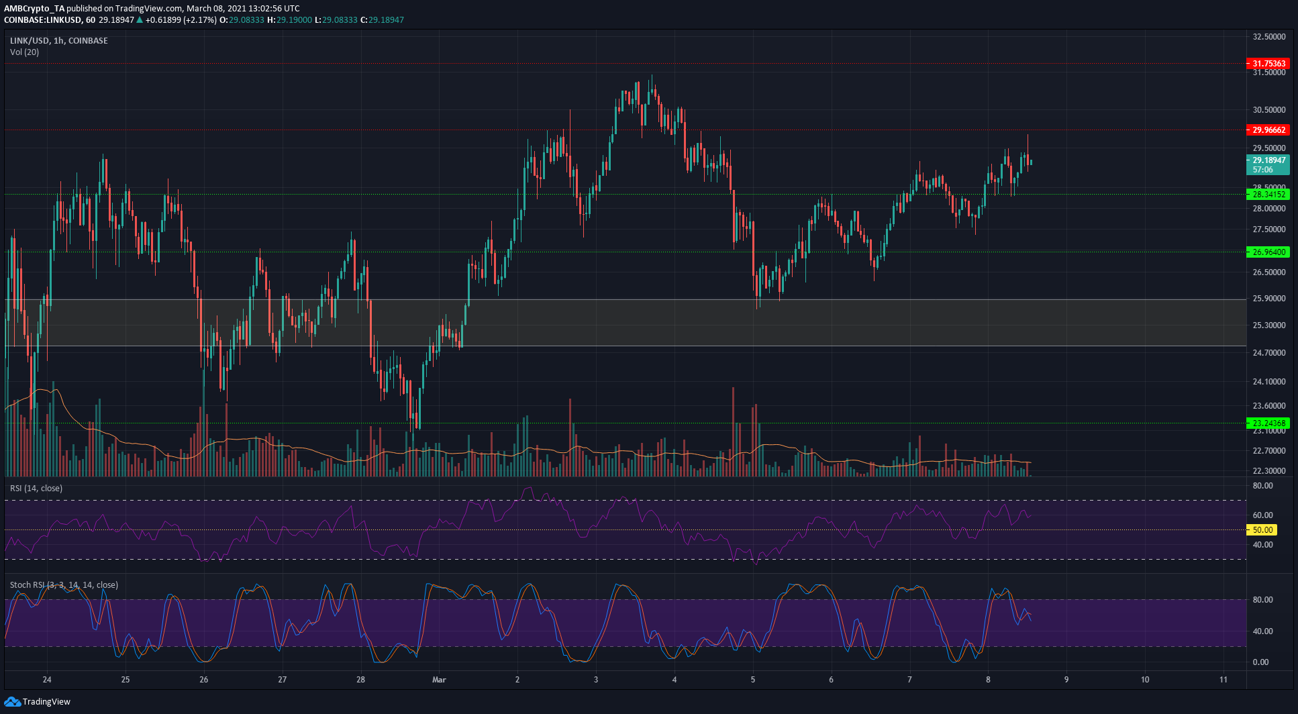Click the Mar label on time axis
1298x714 pixels.
pos(439,680)
